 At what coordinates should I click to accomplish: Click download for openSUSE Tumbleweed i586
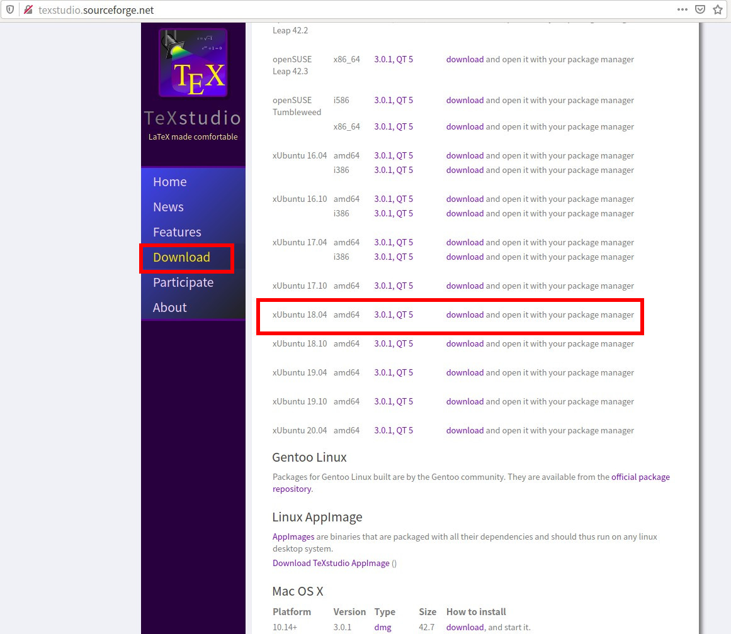(x=465, y=100)
